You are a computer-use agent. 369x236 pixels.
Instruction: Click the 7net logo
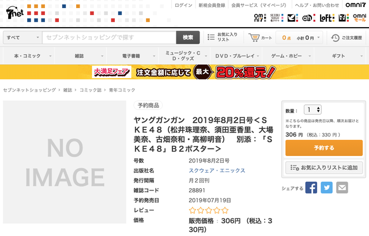[15, 13]
